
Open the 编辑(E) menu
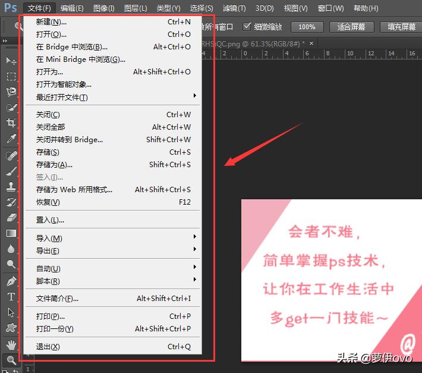pyautogui.click(x=72, y=8)
